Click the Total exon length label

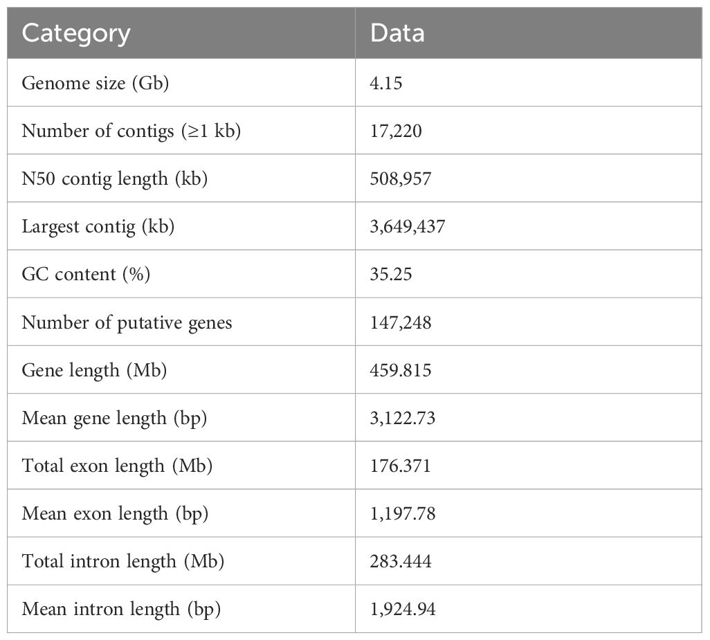(117, 466)
